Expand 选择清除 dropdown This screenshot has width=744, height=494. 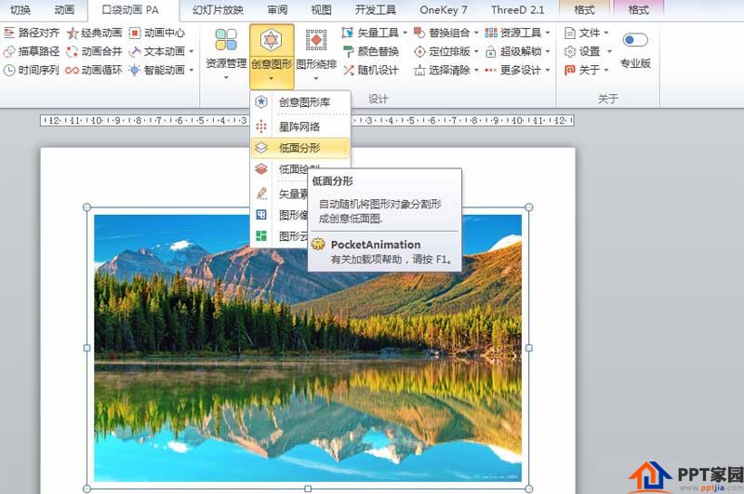tap(476, 70)
